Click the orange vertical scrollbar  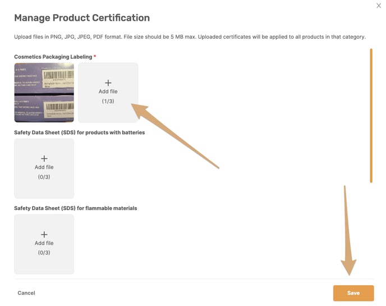[371, 116]
